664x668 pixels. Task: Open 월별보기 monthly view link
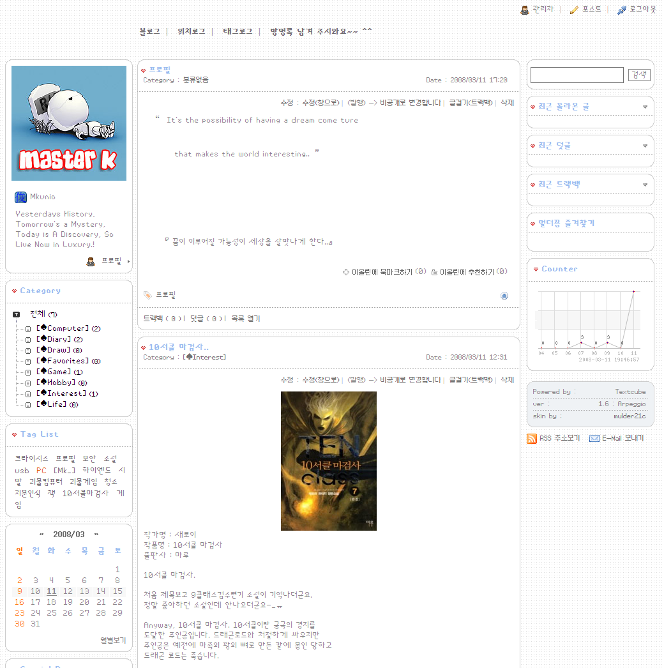coord(113,641)
